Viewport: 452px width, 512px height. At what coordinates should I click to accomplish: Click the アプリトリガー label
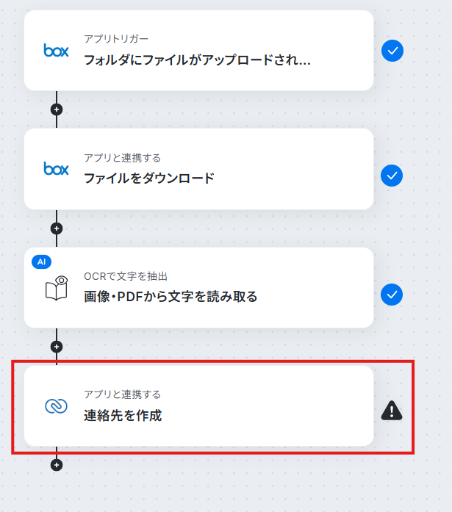pos(116,39)
